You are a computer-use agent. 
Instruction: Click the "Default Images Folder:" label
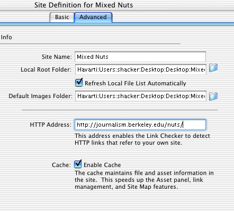click(x=41, y=96)
